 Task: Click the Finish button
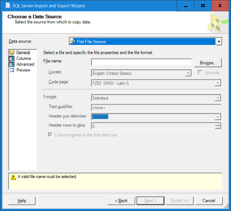click(x=180, y=200)
